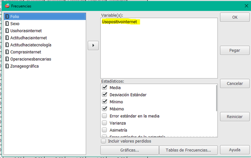Select Usohorasinternet variable
Screen dimensions: 251x158
point(45,31)
